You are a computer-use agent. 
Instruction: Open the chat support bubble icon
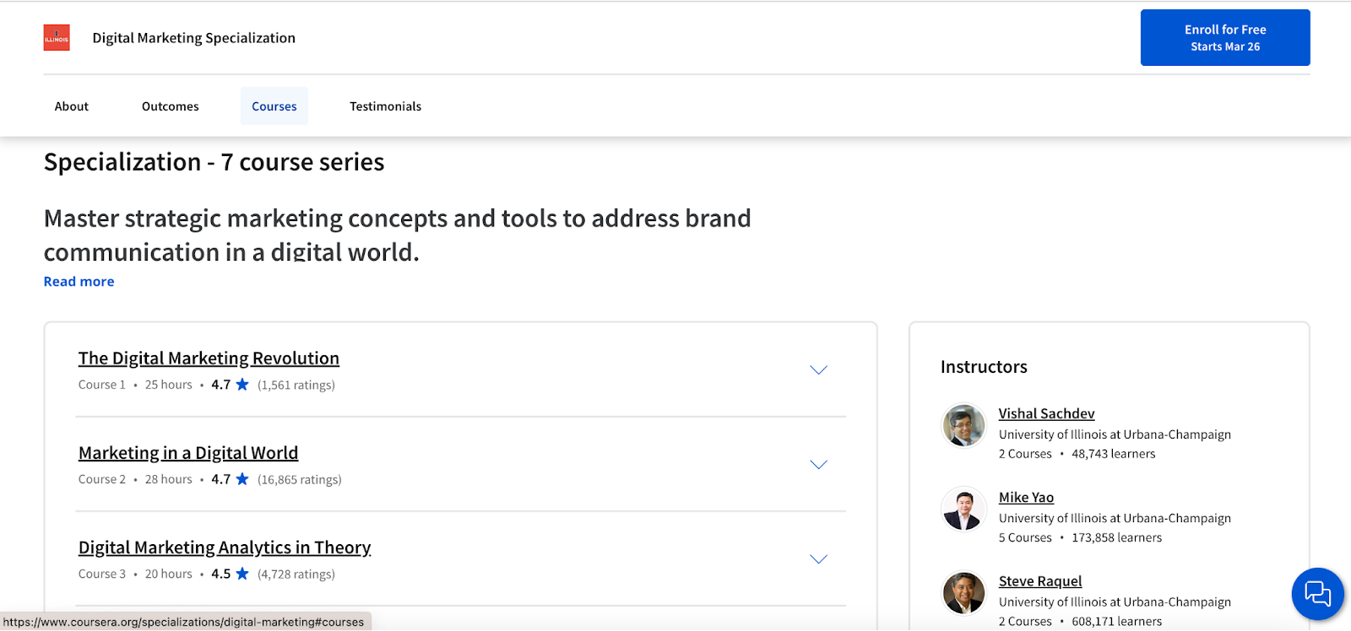point(1317,594)
